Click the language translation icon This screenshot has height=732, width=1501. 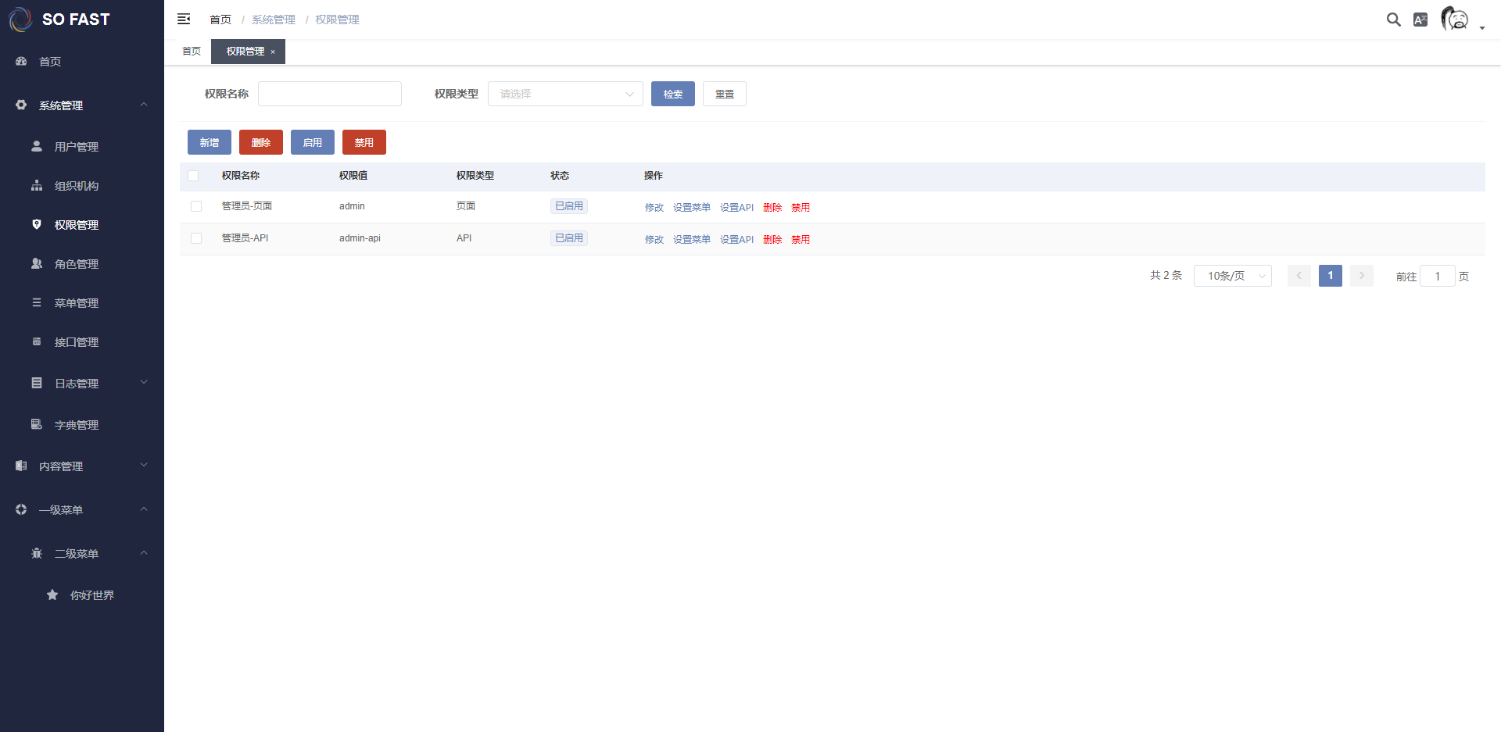pyautogui.click(x=1420, y=20)
